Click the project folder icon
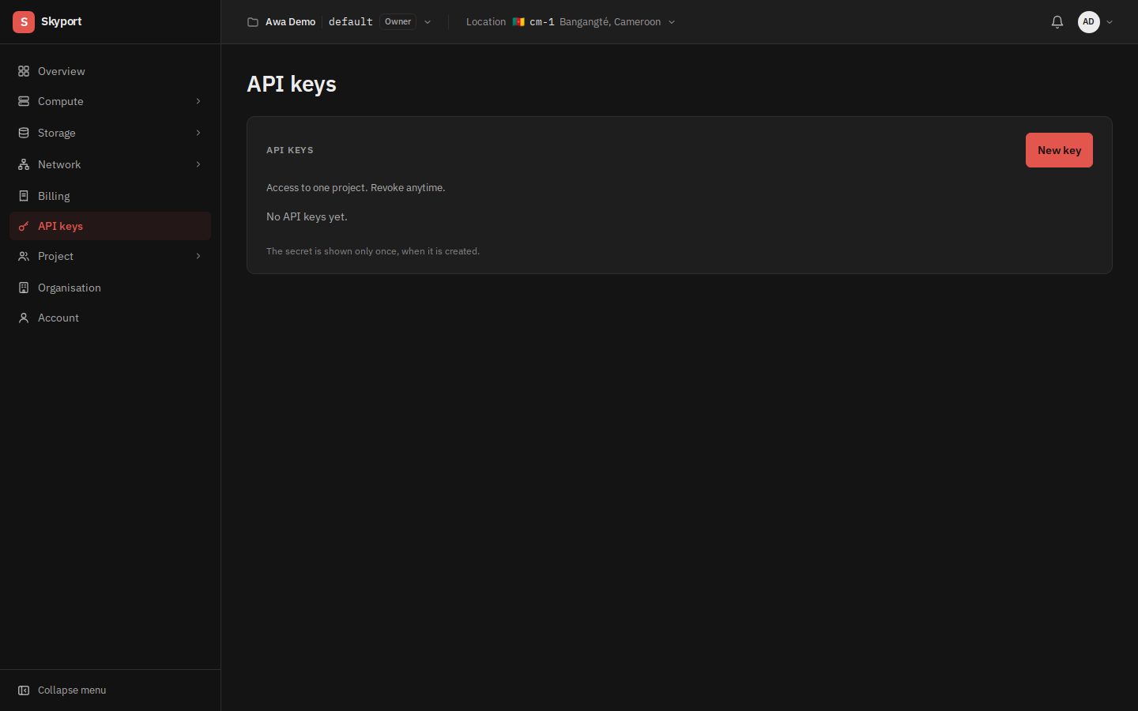1138x711 pixels. click(253, 22)
